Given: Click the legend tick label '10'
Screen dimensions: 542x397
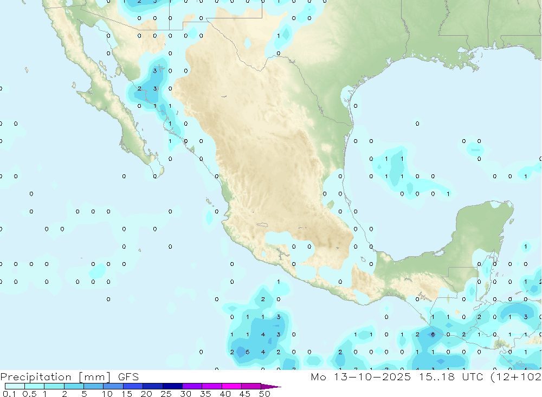Looking at the screenshot, I should click(107, 394).
